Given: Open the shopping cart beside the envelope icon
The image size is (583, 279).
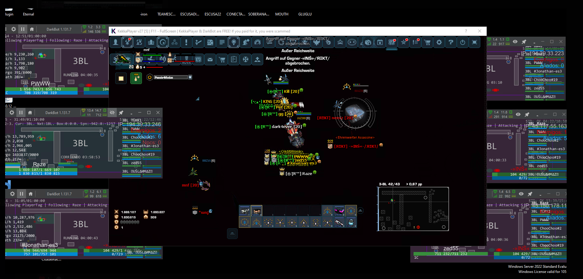Looking at the screenshot, I should [x=222, y=59].
